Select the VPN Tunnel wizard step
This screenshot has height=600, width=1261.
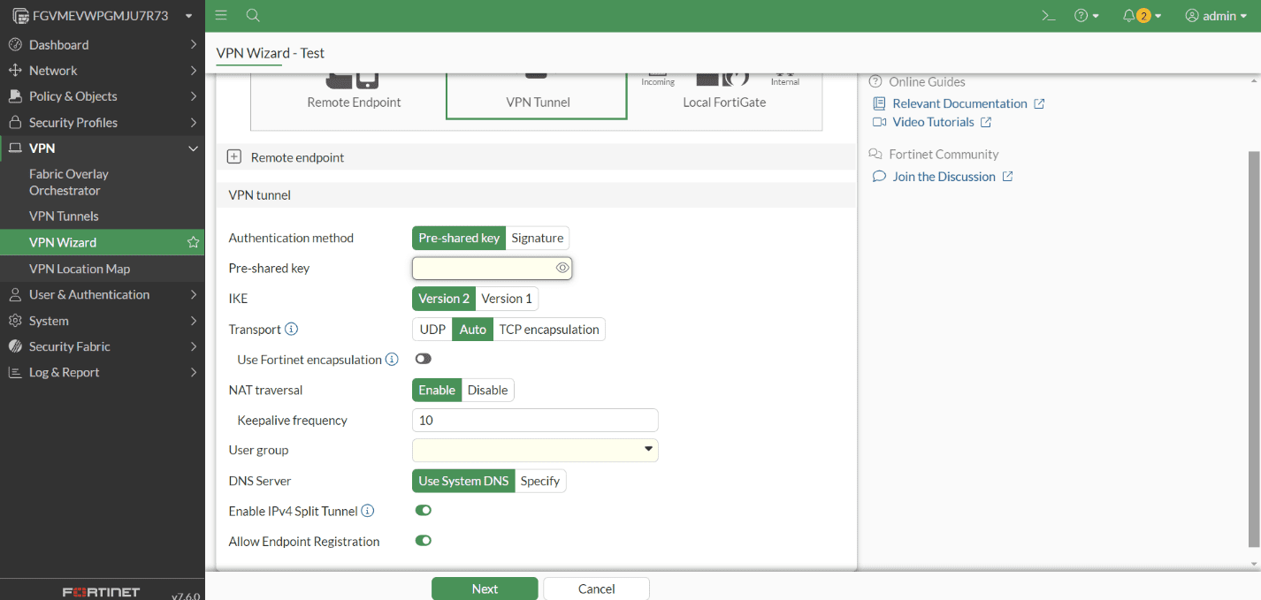[537, 95]
